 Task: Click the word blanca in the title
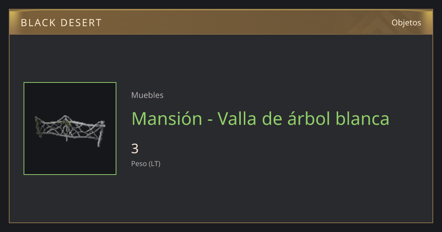click(363, 119)
